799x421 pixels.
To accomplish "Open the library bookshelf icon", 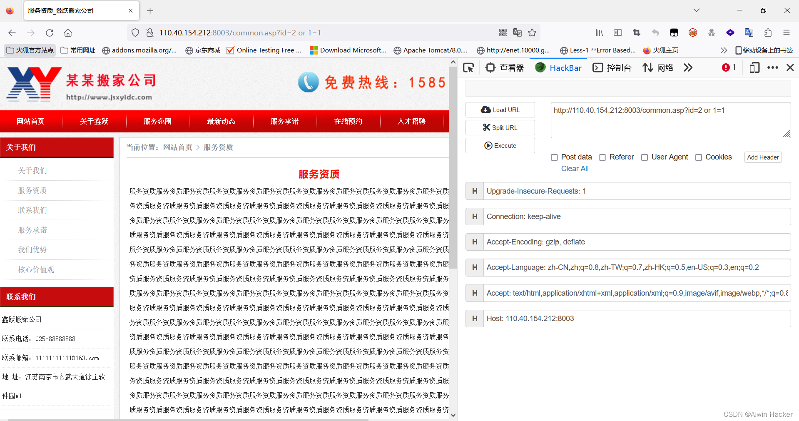I will (599, 32).
